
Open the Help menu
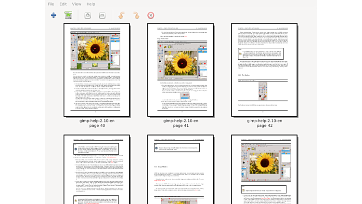click(x=90, y=4)
